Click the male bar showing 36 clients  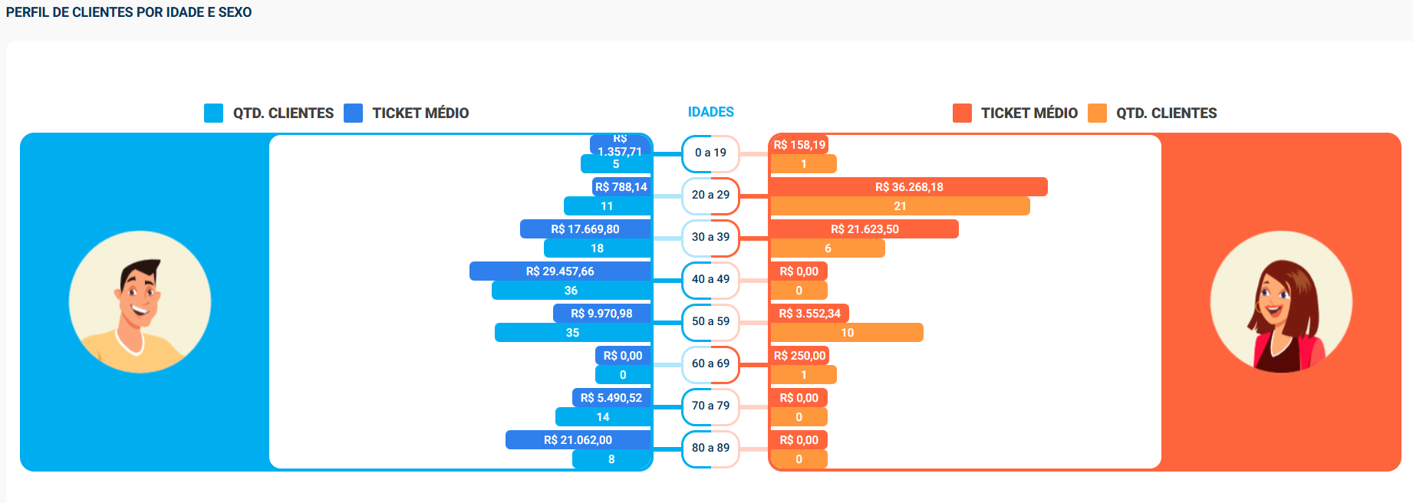(571, 291)
